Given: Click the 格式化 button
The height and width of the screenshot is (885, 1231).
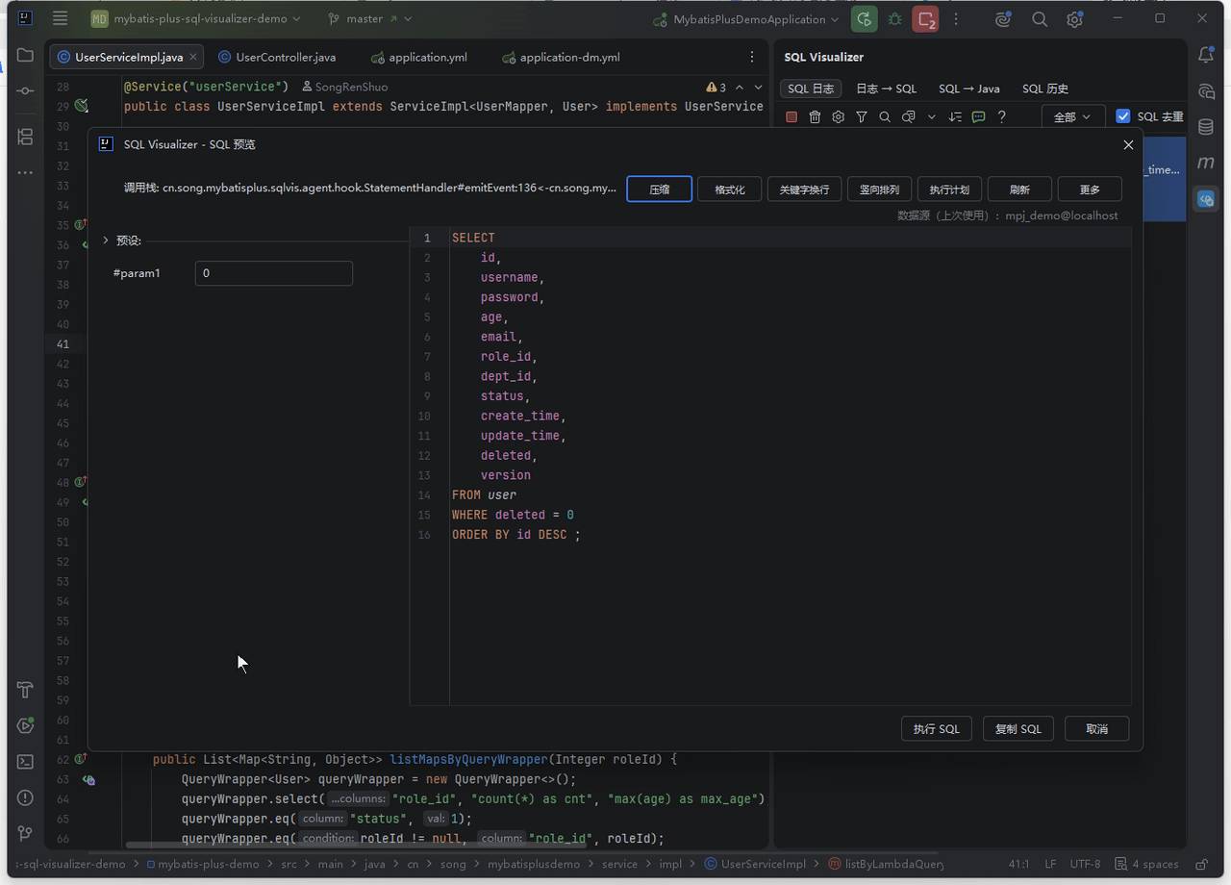Looking at the screenshot, I should click(x=730, y=190).
